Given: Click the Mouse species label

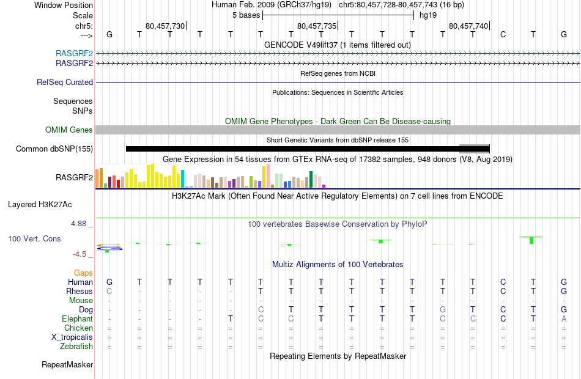Looking at the screenshot, I should [x=81, y=301].
